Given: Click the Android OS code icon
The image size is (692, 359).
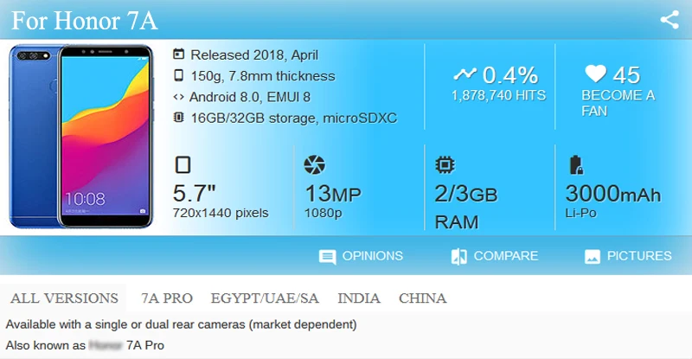Looking at the screenshot, I should (x=178, y=97).
